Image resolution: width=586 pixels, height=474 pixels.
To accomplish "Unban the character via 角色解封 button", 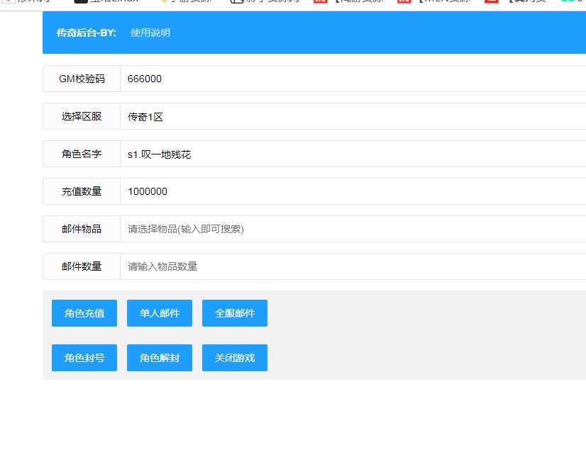I will 160,358.
